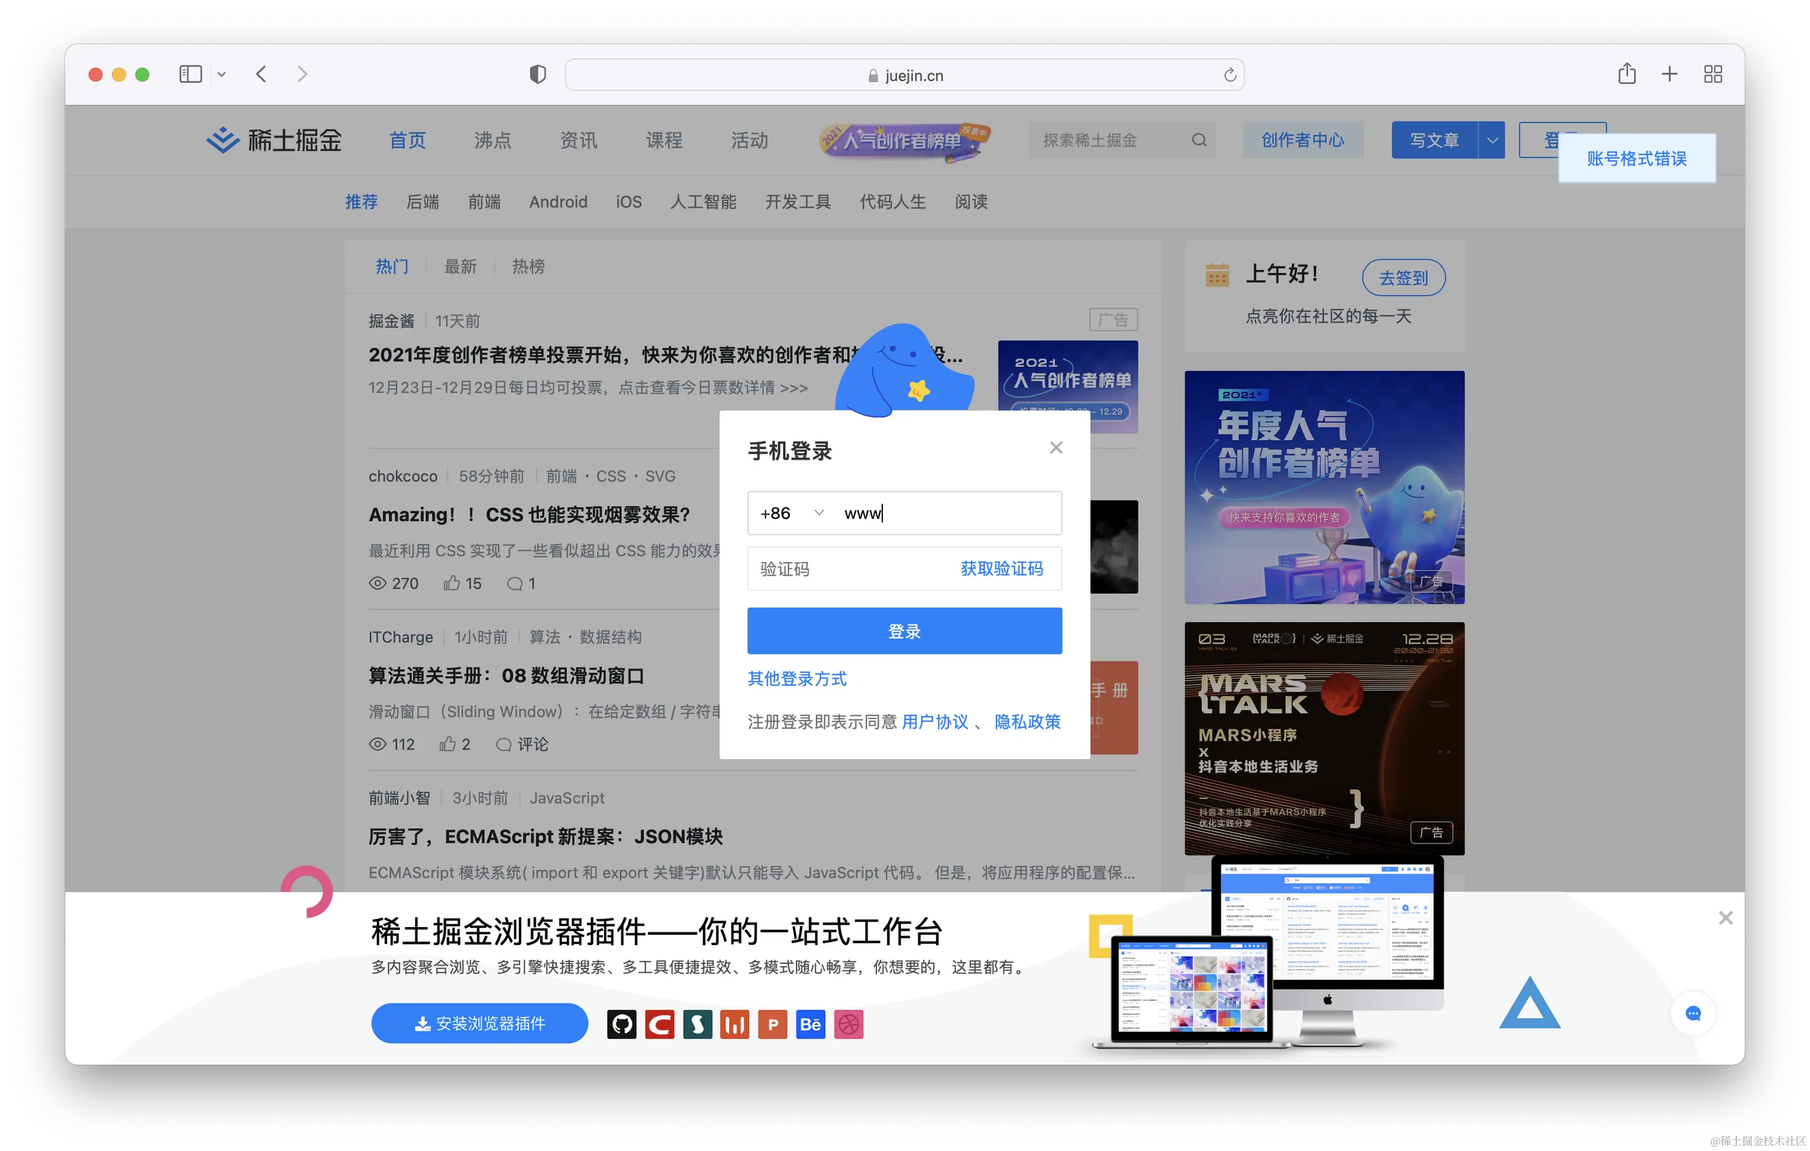Click the search magnifier in the search bar
1810x1151 pixels.
(1199, 140)
